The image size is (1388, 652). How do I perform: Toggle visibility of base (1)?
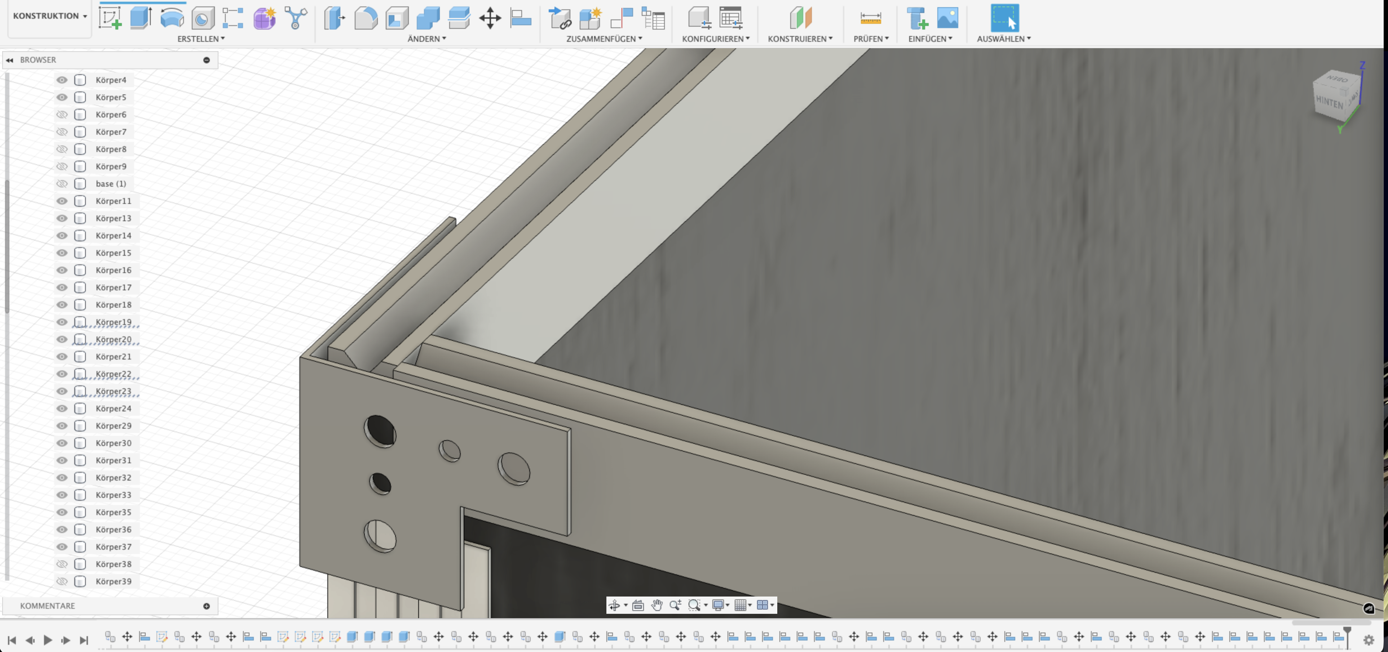pos(62,184)
